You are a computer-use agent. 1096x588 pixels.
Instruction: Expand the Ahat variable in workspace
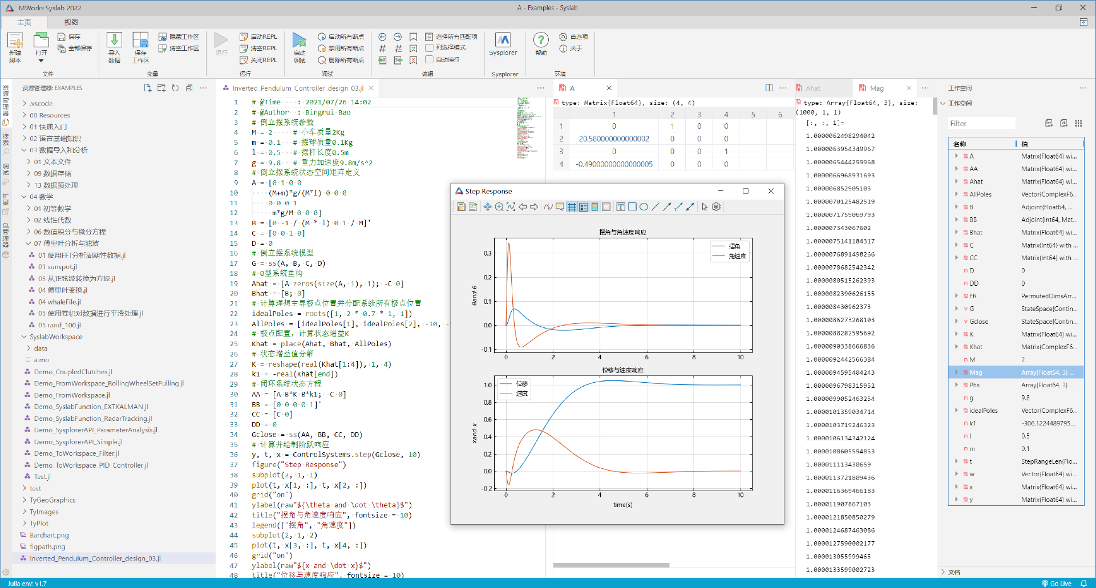[x=957, y=181]
